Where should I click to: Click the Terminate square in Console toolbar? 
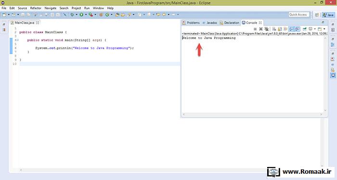255,29
